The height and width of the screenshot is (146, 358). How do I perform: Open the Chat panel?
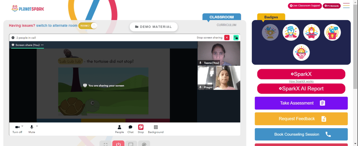coord(130,129)
